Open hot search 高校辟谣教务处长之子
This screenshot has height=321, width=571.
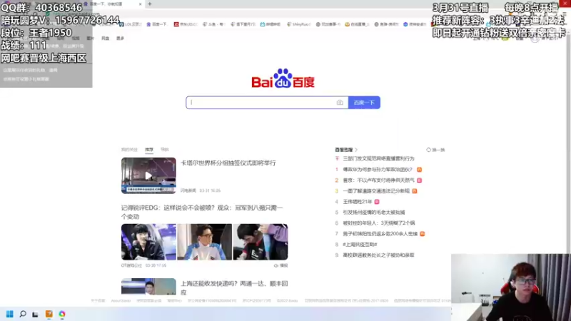pyautogui.click(x=379, y=255)
